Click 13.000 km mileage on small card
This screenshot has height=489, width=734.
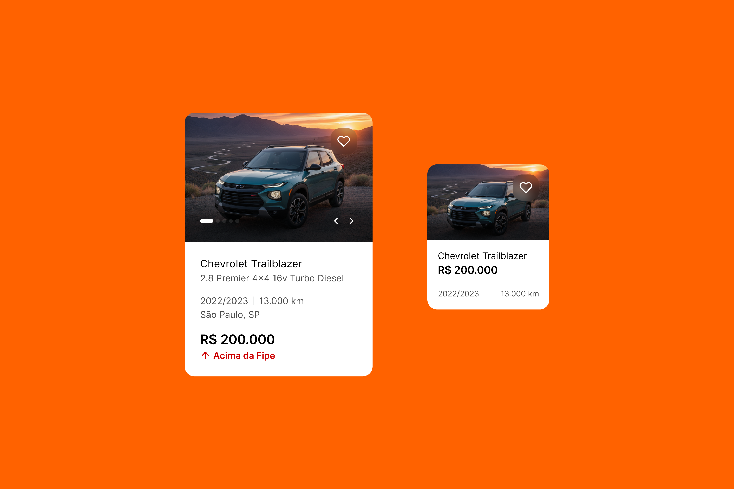pos(520,294)
